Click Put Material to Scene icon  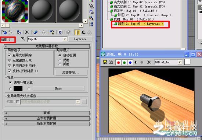(11, 32)
